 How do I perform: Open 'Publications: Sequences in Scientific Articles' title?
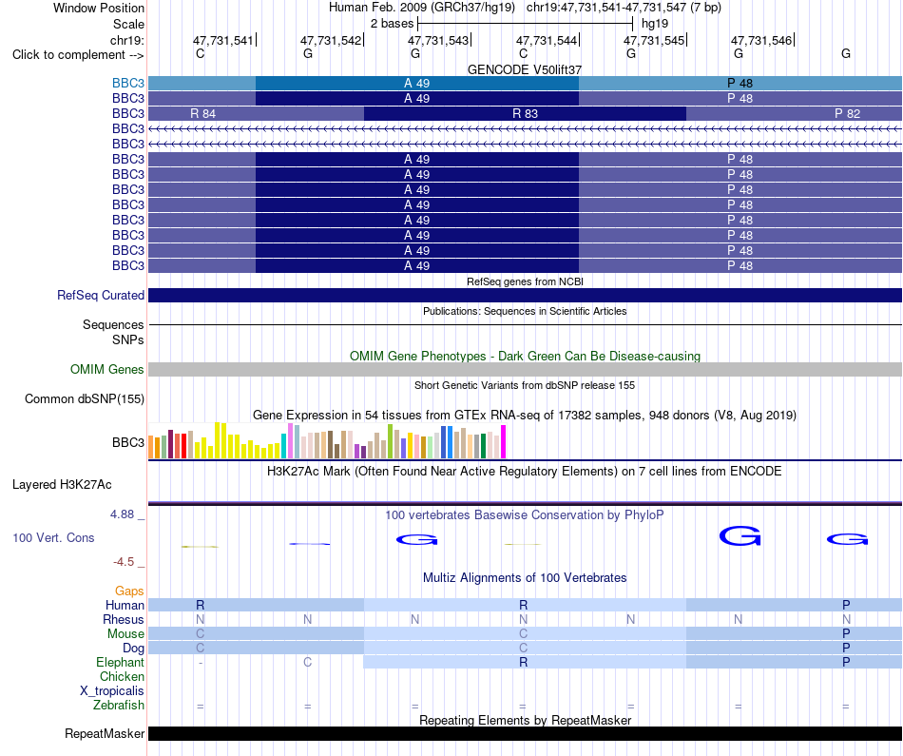coord(525,311)
